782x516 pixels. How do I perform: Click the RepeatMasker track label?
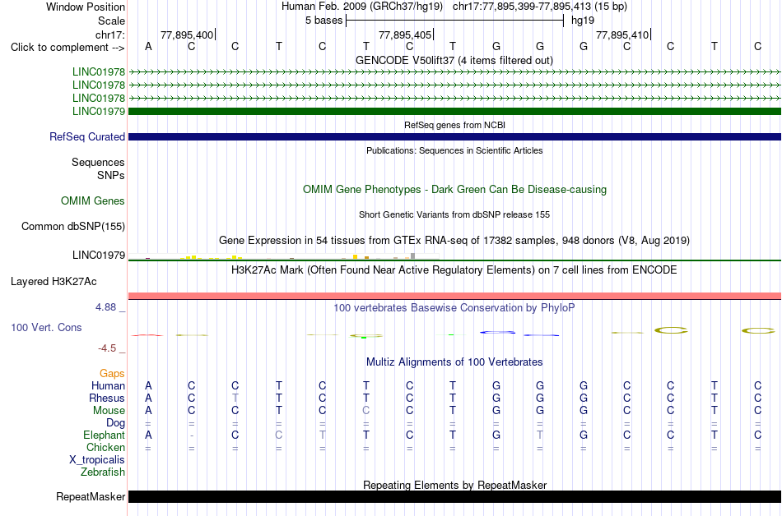[x=91, y=496]
